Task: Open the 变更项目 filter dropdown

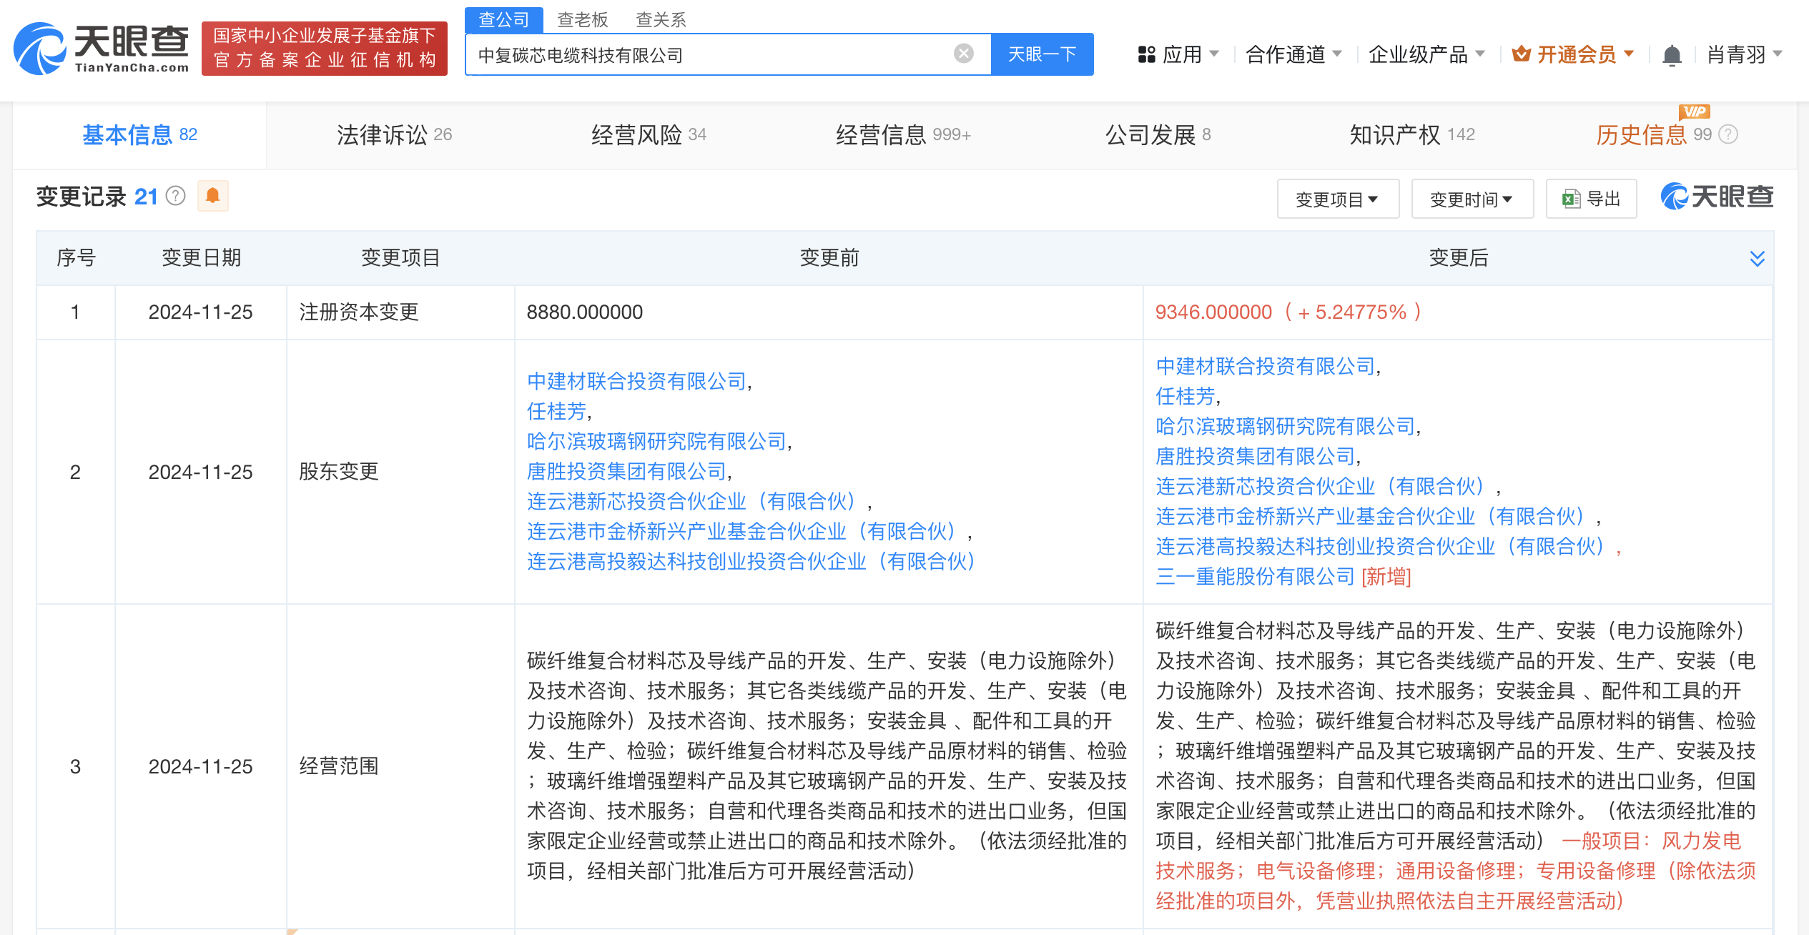Action: tap(1337, 199)
